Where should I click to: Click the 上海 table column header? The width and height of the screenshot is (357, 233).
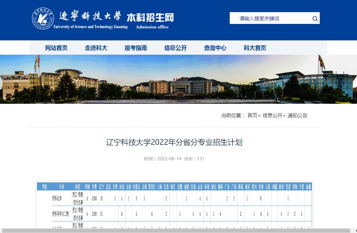160,187
